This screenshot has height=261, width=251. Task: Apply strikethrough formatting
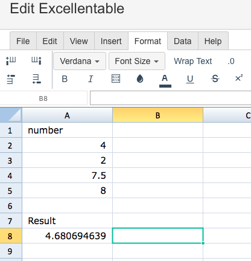(215, 79)
